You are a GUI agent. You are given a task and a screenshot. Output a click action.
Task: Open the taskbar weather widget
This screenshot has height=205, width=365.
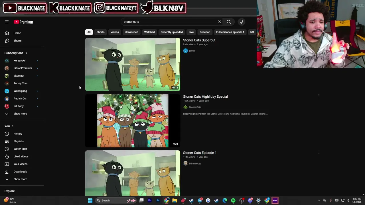pos(9,200)
